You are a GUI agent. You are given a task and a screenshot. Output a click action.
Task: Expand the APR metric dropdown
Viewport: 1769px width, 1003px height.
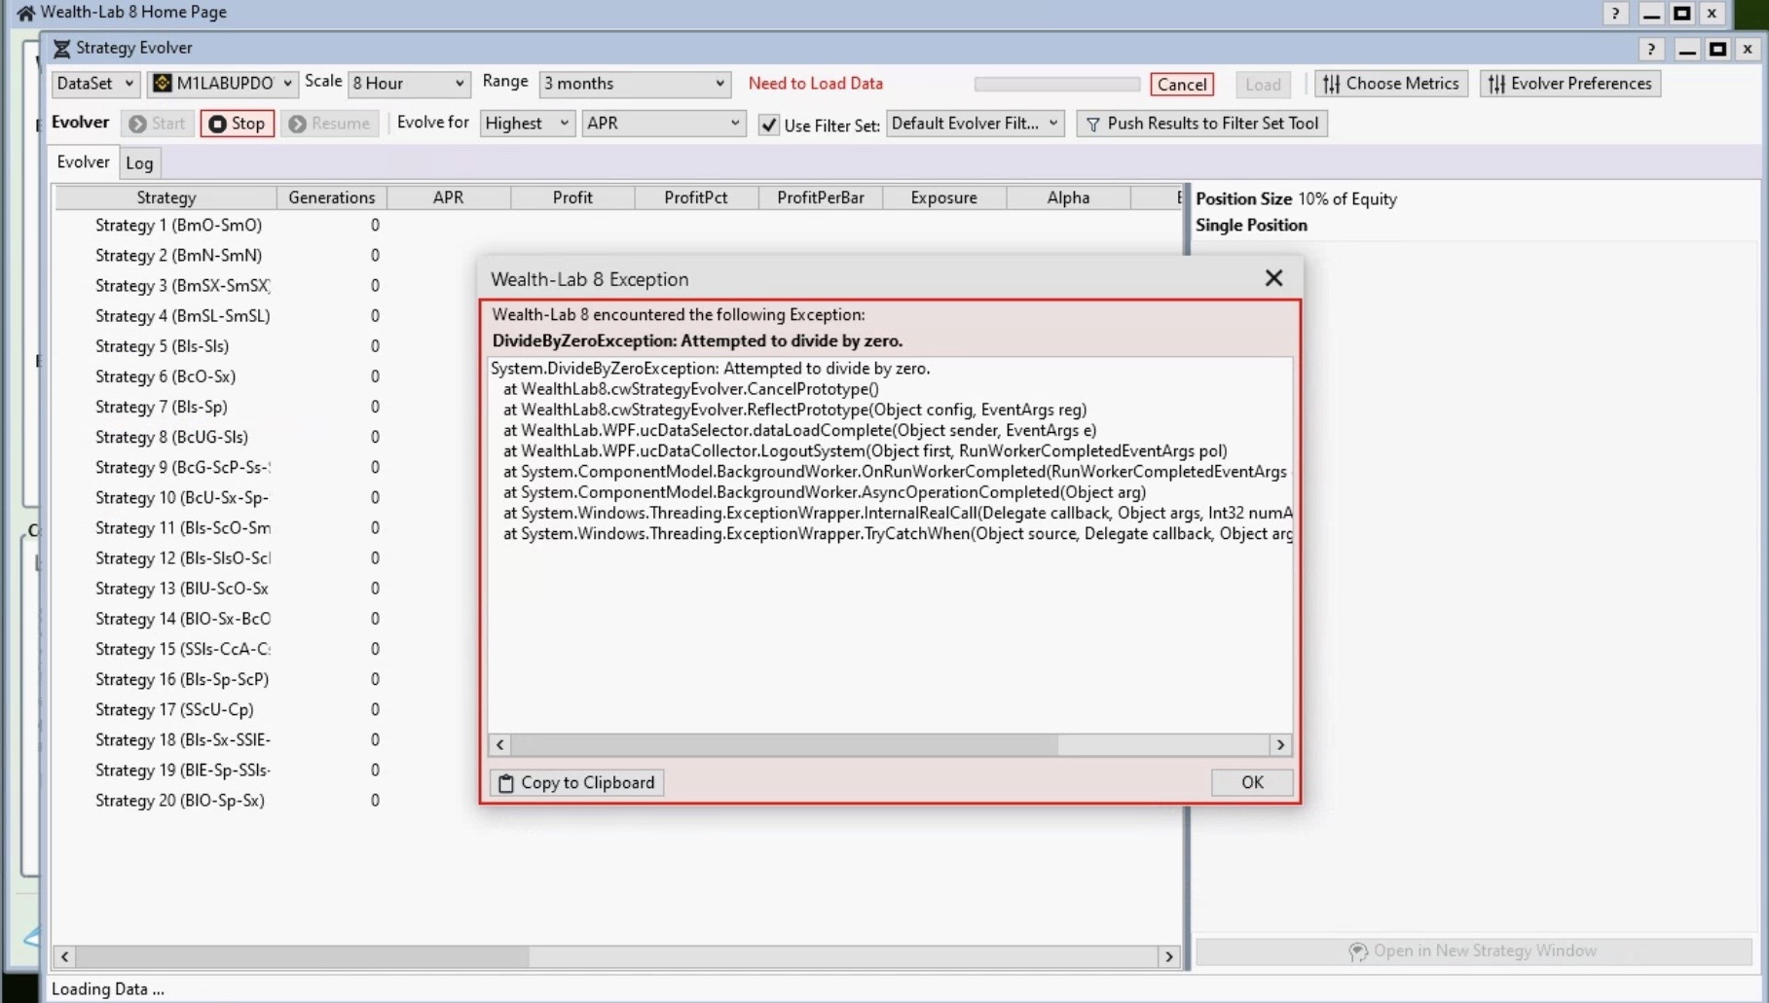point(663,124)
